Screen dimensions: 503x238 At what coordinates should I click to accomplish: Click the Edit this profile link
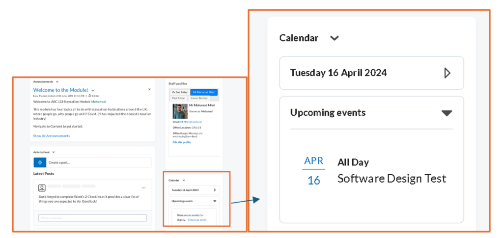(x=182, y=142)
